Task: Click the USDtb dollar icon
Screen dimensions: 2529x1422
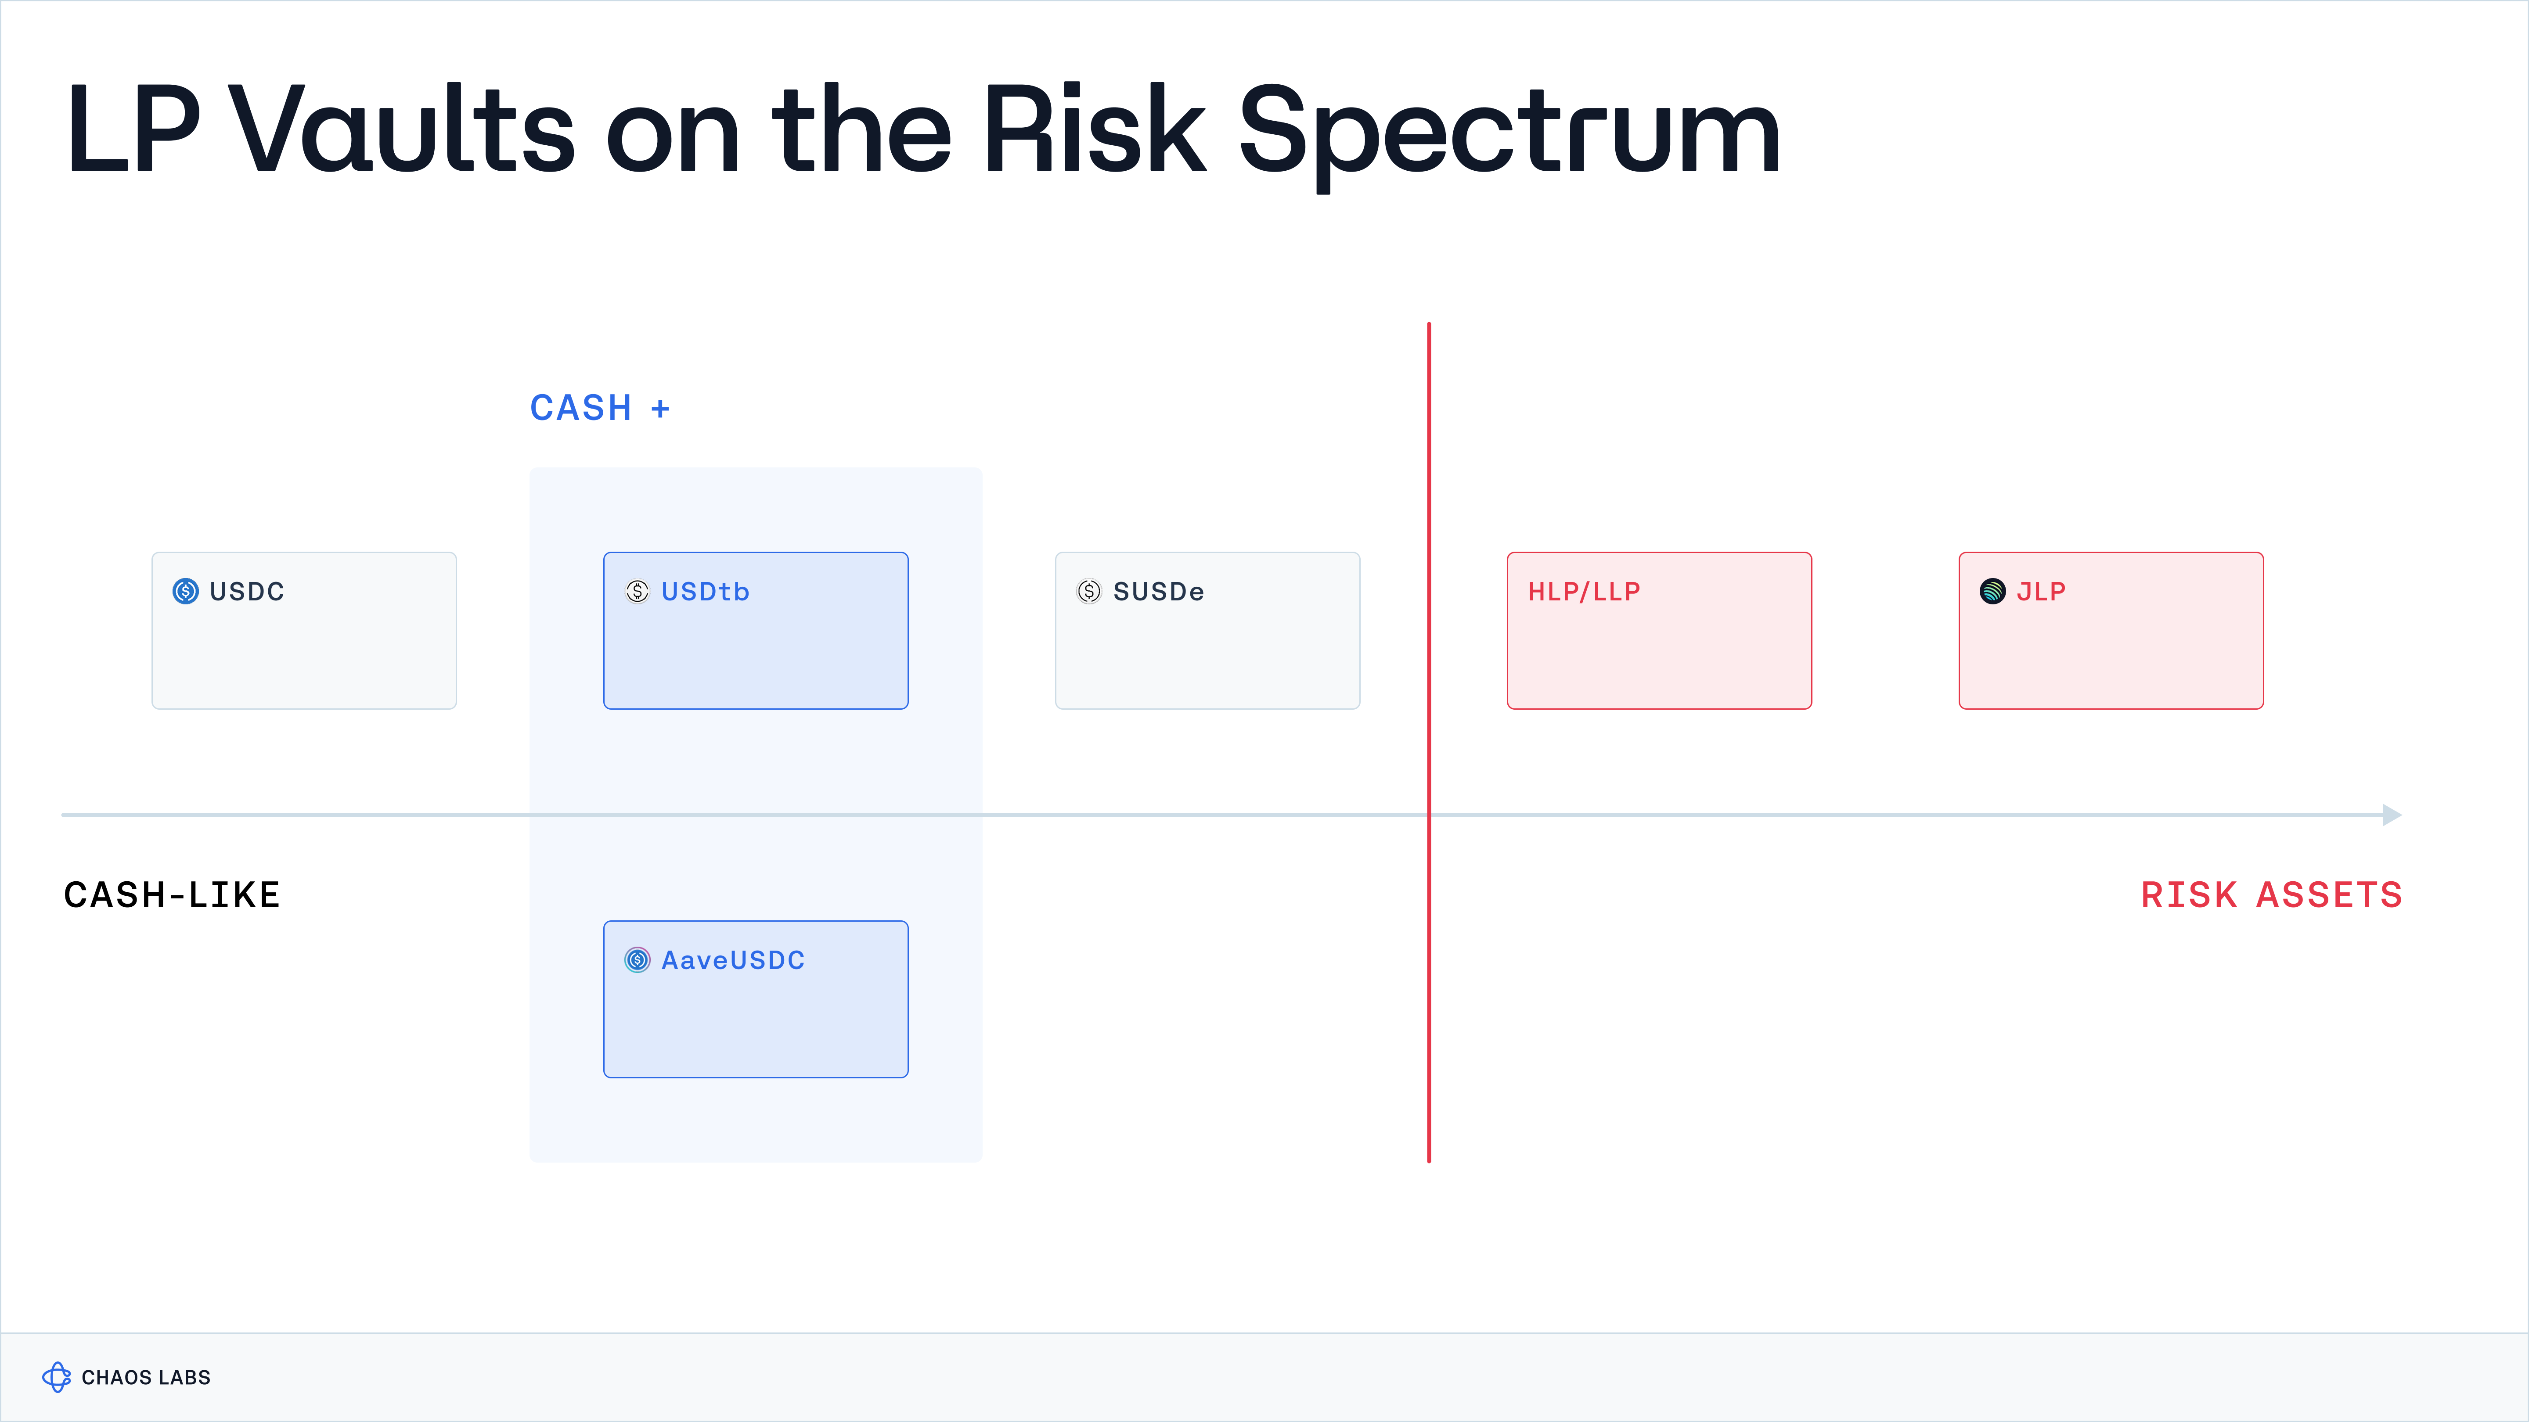Action: 637,591
